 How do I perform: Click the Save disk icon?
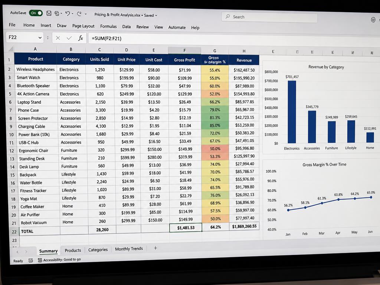point(49,13)
